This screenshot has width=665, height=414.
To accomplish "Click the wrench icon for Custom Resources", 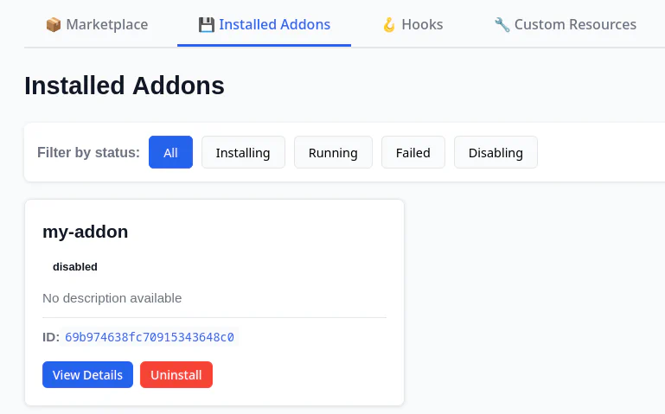I will 502,25.
